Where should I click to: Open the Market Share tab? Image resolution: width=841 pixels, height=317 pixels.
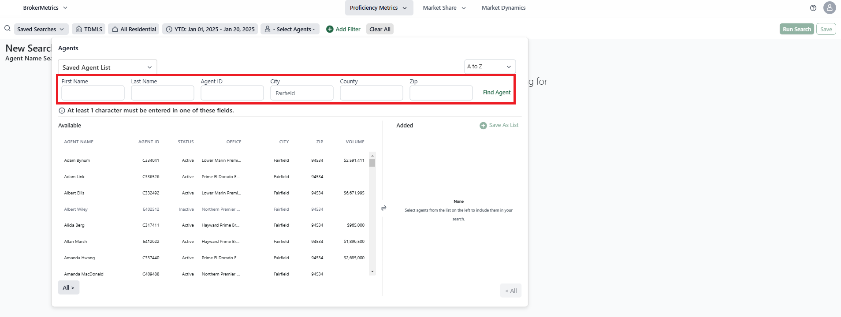[x=444, y=8]
